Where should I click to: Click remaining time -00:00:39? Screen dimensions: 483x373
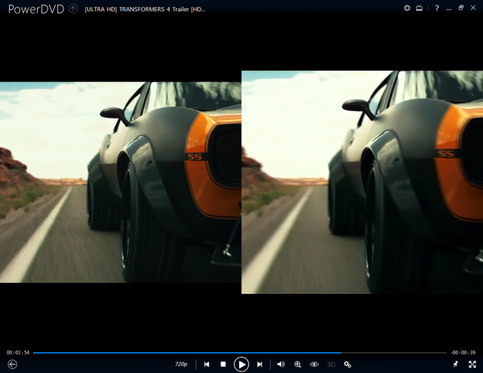(x=464, y=352)
